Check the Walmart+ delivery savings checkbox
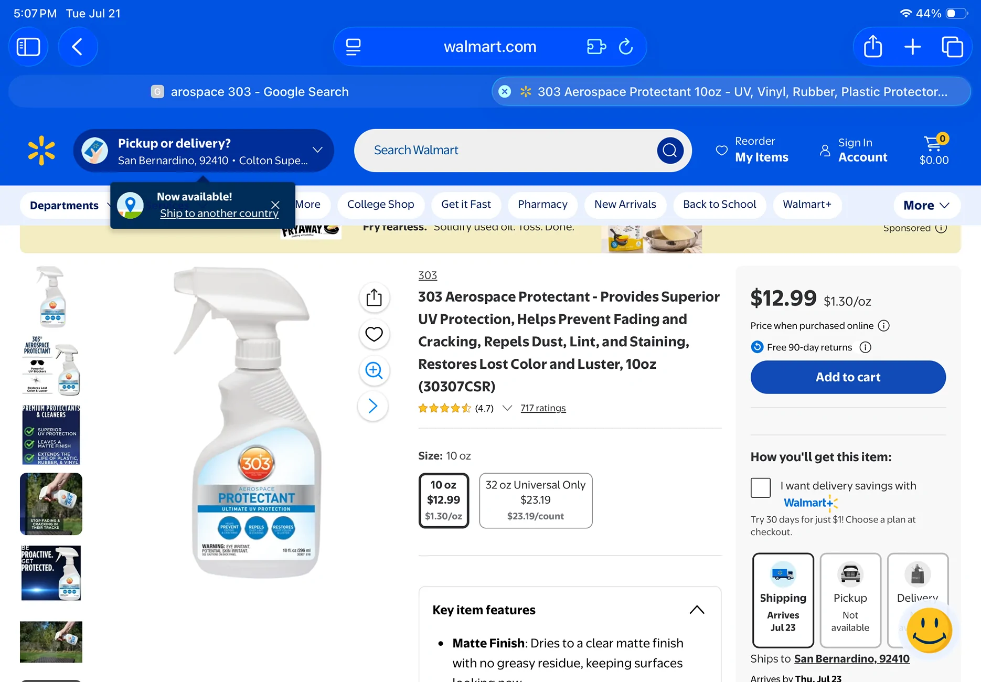 coord(761,488)
